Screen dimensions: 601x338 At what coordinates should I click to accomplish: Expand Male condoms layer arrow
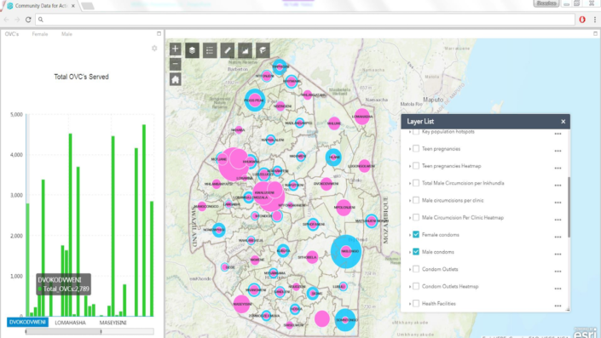tap(410, 252)
